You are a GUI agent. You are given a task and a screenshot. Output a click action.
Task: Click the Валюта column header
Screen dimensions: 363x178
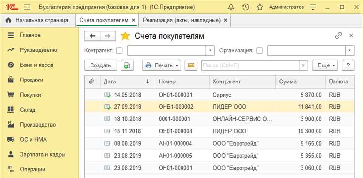coord(340,81)
